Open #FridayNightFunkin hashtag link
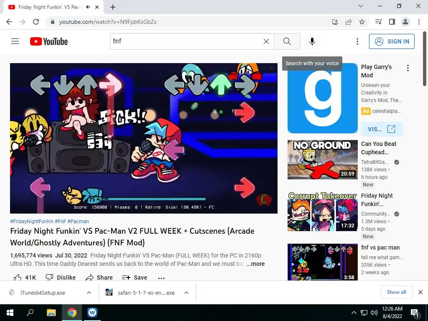The height and width of the screenshot is (321, 428). [x=32, y=222]
